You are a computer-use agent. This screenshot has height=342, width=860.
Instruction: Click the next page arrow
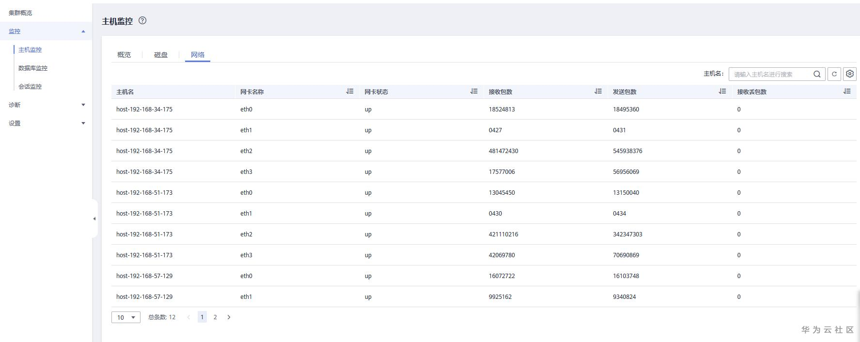[x=229, y=317]
